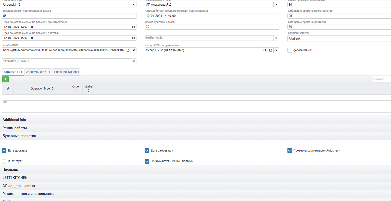
Task: Edit the Срок действия текущего времени приготовления field
Action: pyautogui.click(x=212, y=16)
